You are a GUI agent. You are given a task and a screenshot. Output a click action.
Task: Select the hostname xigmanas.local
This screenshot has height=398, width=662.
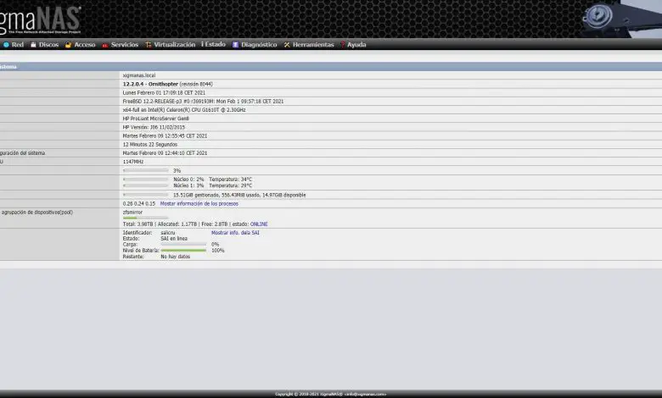click(x=139, y=75)
